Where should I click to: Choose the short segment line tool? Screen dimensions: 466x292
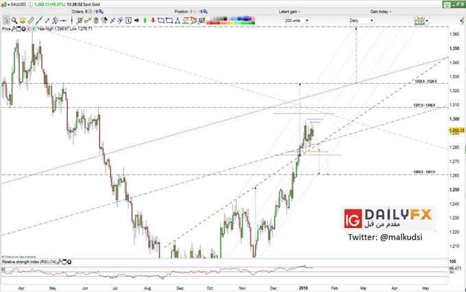pyautogui.click(x=47, y=21)
